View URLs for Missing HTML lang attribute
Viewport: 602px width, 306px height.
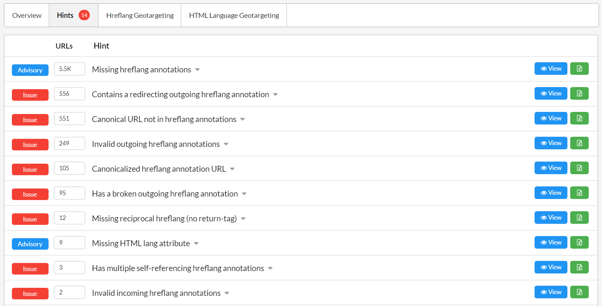point(551,242)
